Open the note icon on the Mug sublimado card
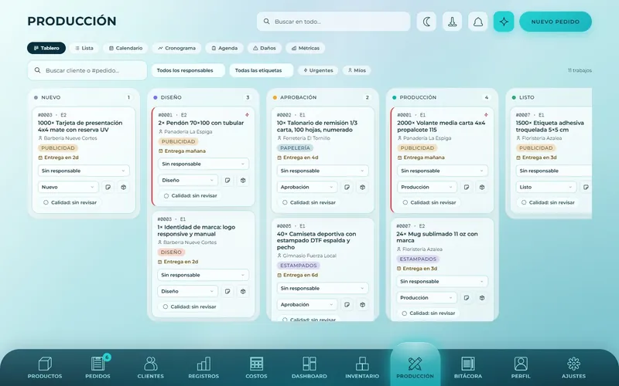The image size is (619, 386). pos(467,298)
